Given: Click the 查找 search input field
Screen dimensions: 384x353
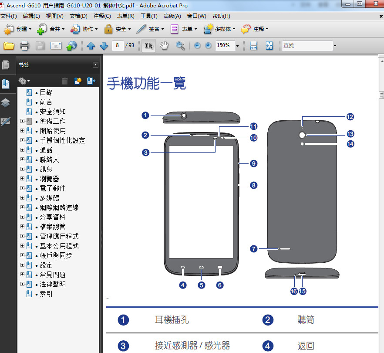Looking at the screenshot, I should (x=307, y=46).
